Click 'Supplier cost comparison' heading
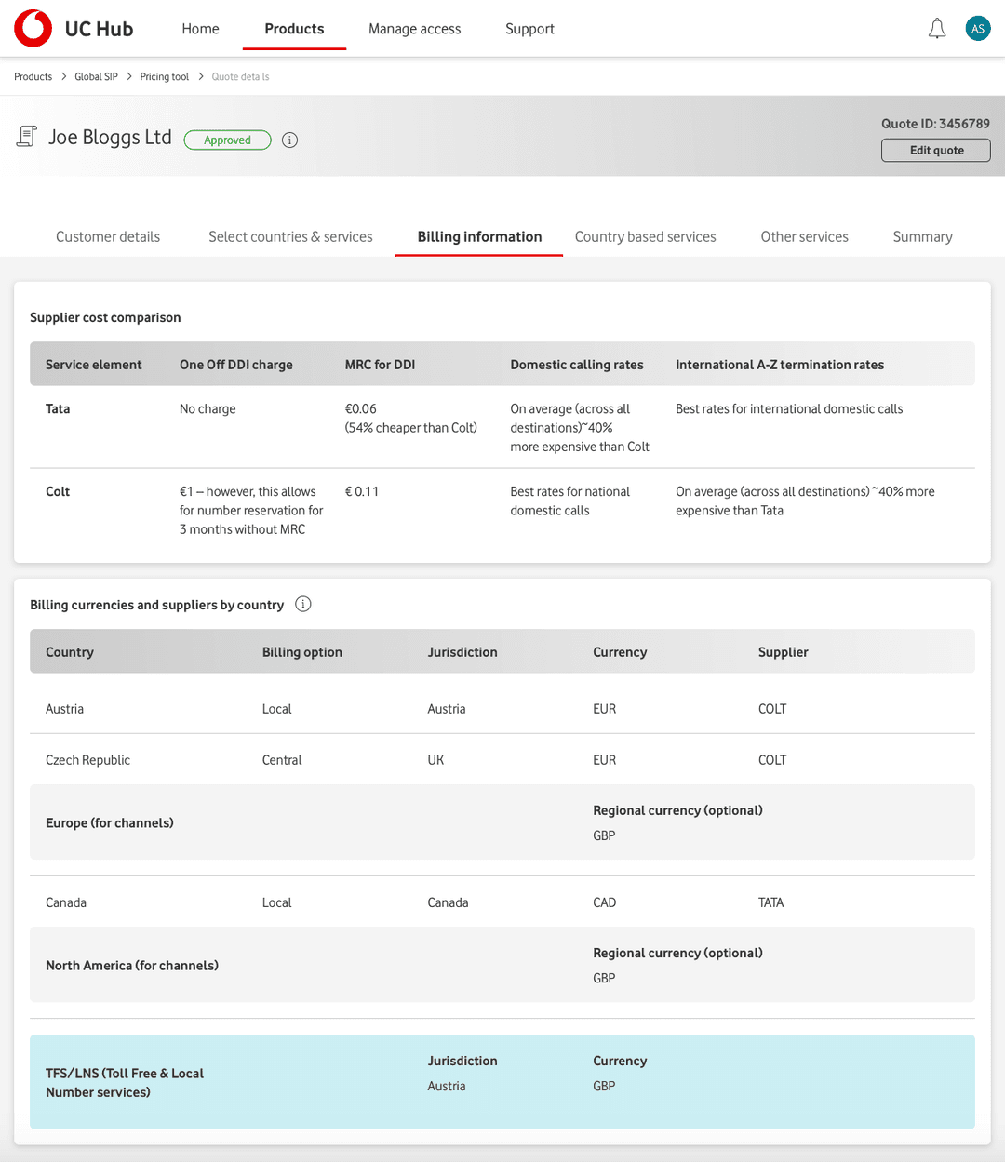The height and width of the screenshot is (1162, 1005). click(105, 317)
